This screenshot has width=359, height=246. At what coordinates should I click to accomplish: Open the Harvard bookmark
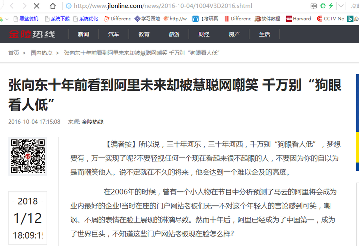click(298, 19)
